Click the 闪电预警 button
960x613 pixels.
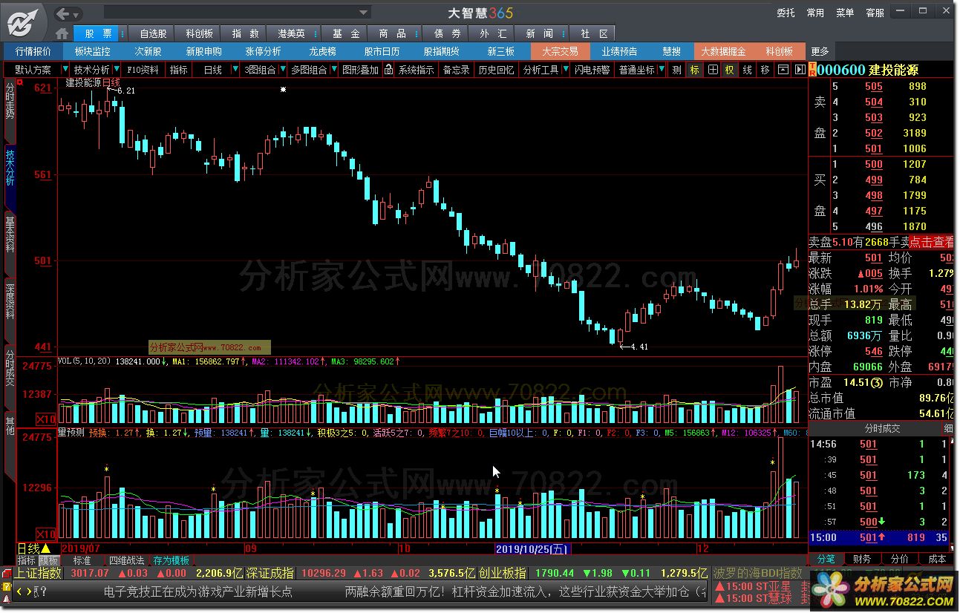(x=592, y=70)
